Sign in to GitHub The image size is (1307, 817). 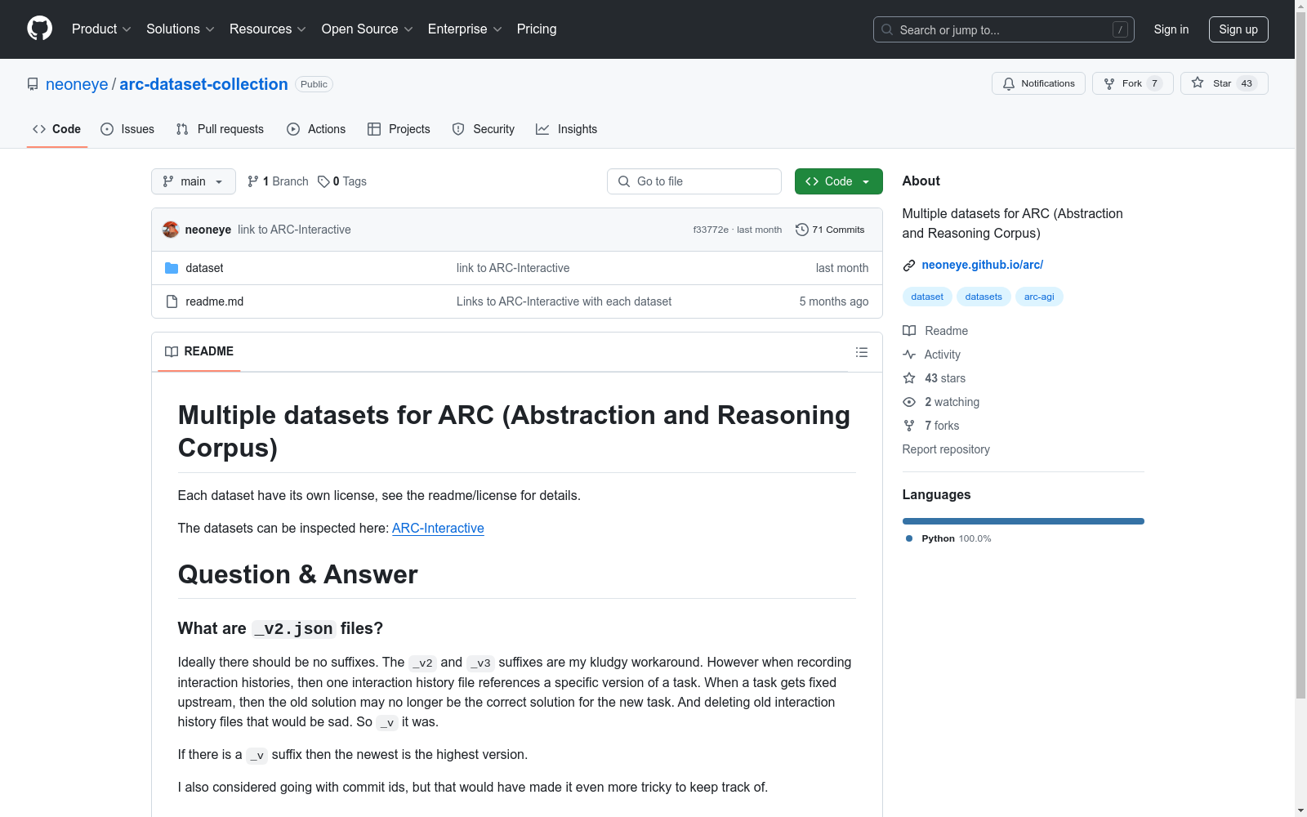tap(1171, 29)
